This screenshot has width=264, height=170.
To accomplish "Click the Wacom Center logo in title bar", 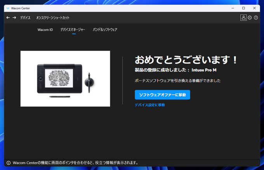I will [8, 8].
